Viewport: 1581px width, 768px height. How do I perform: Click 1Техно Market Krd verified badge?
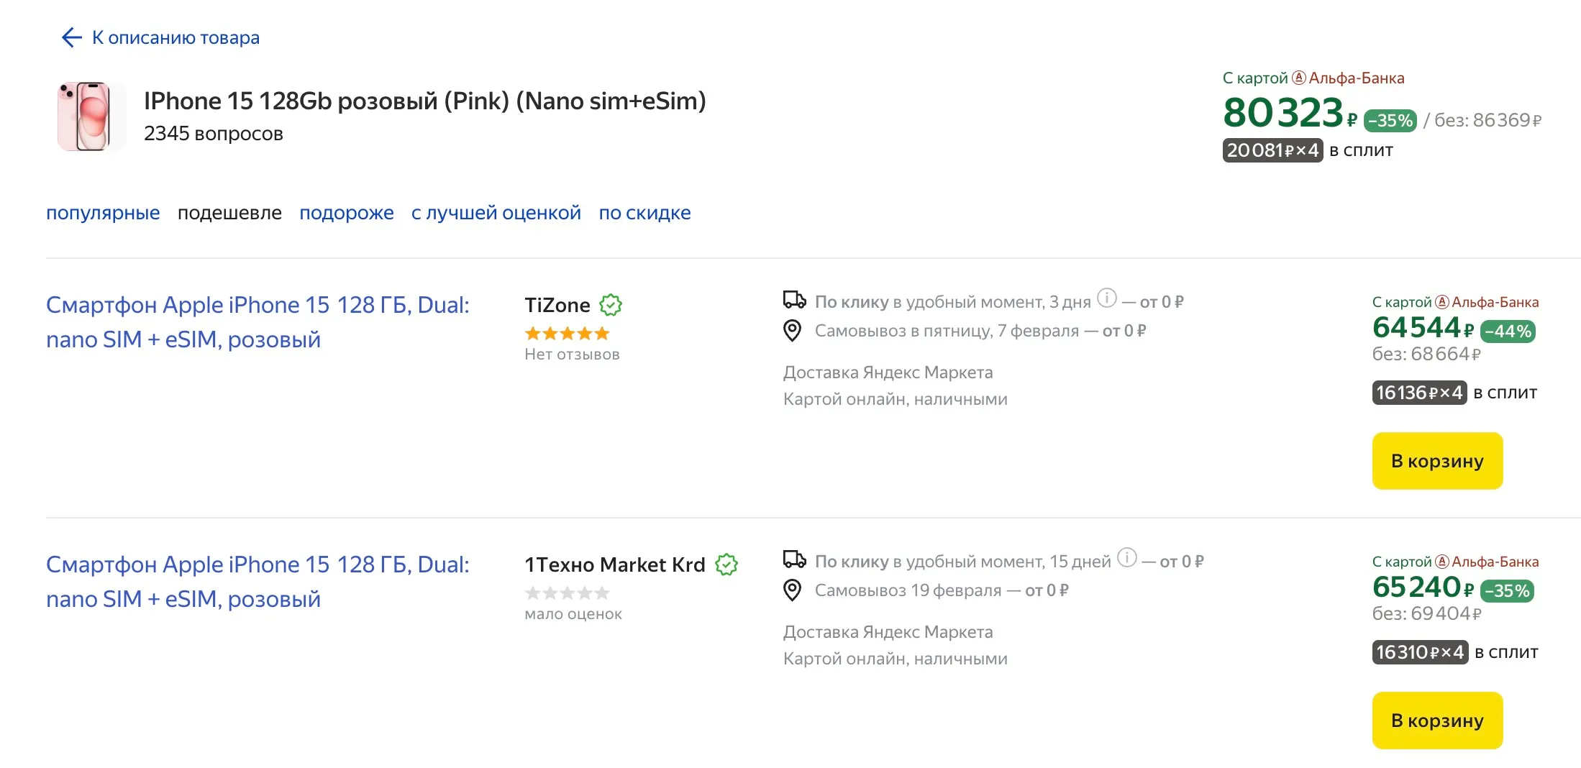[x=726, y=565]
